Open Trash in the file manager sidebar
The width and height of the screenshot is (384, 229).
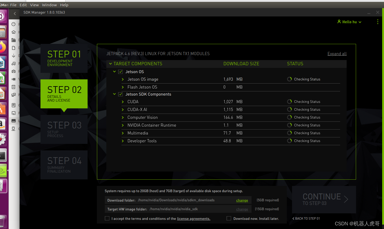point(13,87)
